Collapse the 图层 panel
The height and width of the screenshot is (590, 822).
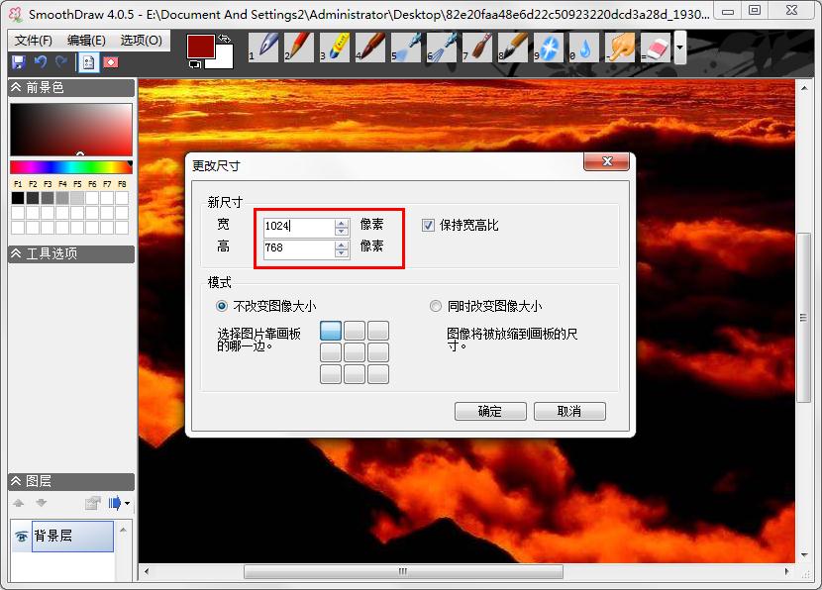[14, 481]
